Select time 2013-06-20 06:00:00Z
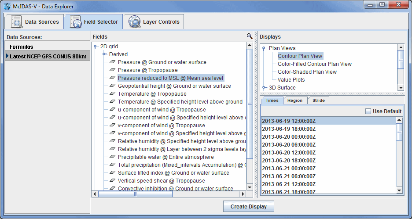Viewport: 412px width, 219px height. [328, 144]
